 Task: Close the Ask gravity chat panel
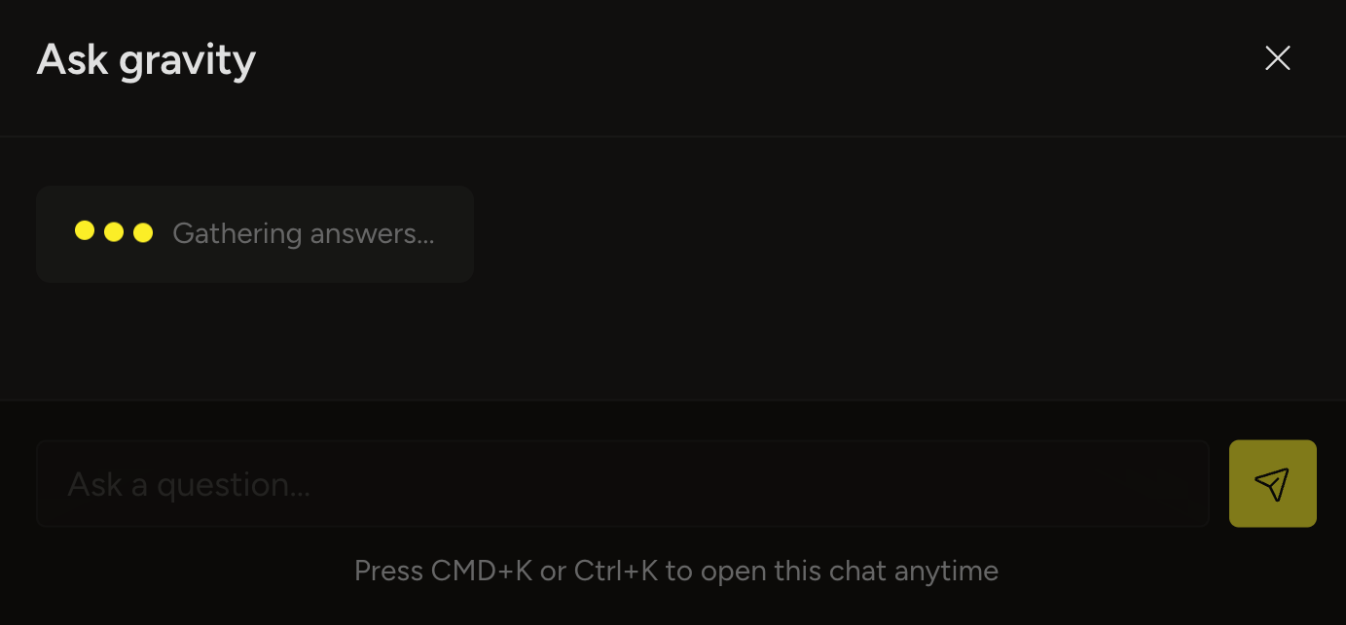tap(1277, 58)
